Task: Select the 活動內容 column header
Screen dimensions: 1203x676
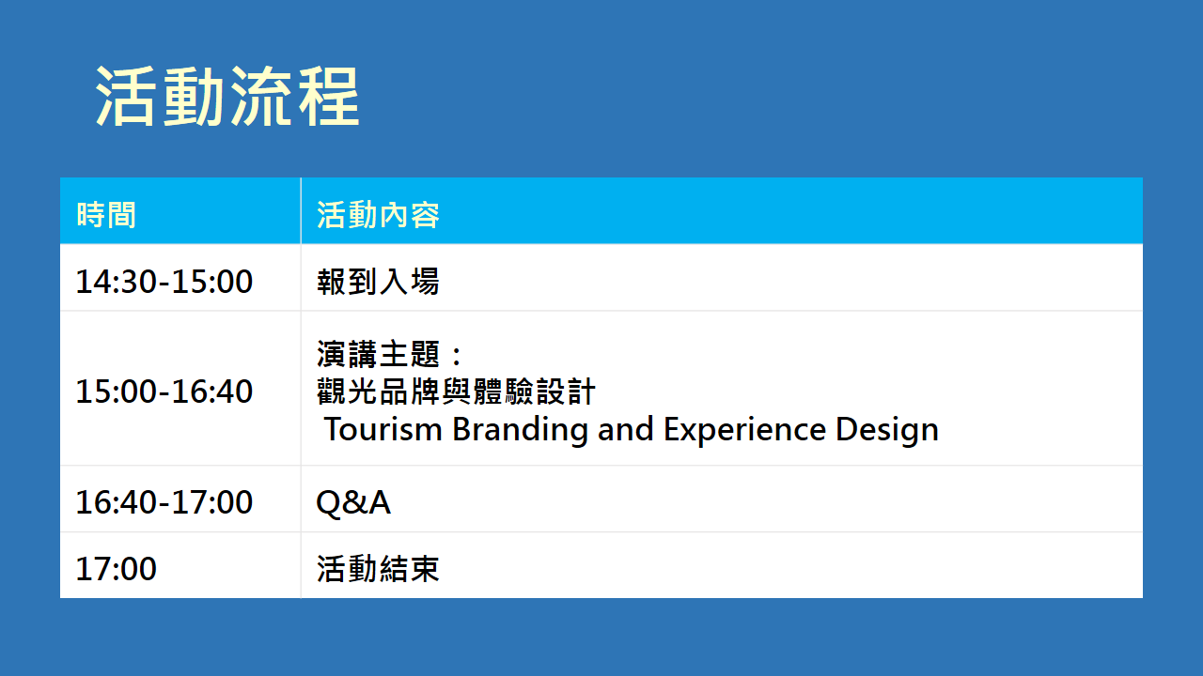Action: coord(378,215)
